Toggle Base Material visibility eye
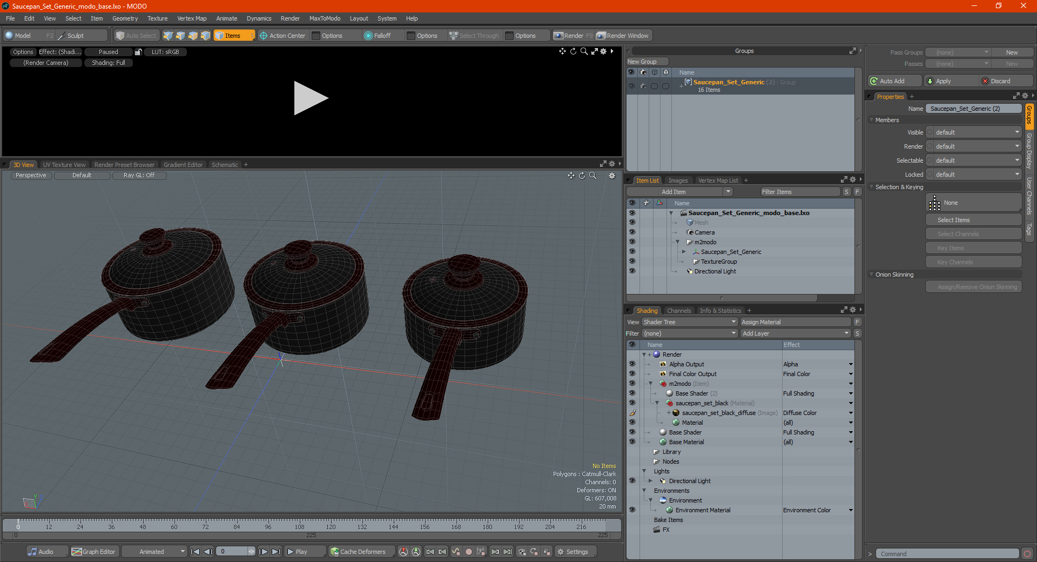The width and height of the screenshot is (1037, 562). 632,442
